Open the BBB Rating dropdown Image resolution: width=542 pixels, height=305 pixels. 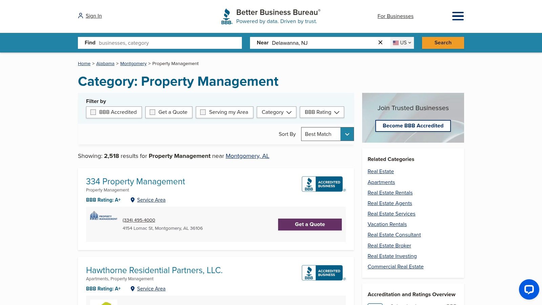(321, 112)
